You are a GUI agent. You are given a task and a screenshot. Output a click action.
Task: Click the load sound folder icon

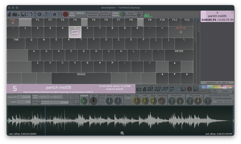click(x=139, y=89)
